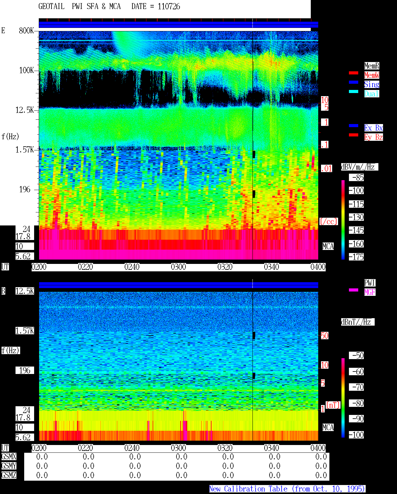
Task: Click the MCA label beside the B panel
Action: tap(328, 427)
